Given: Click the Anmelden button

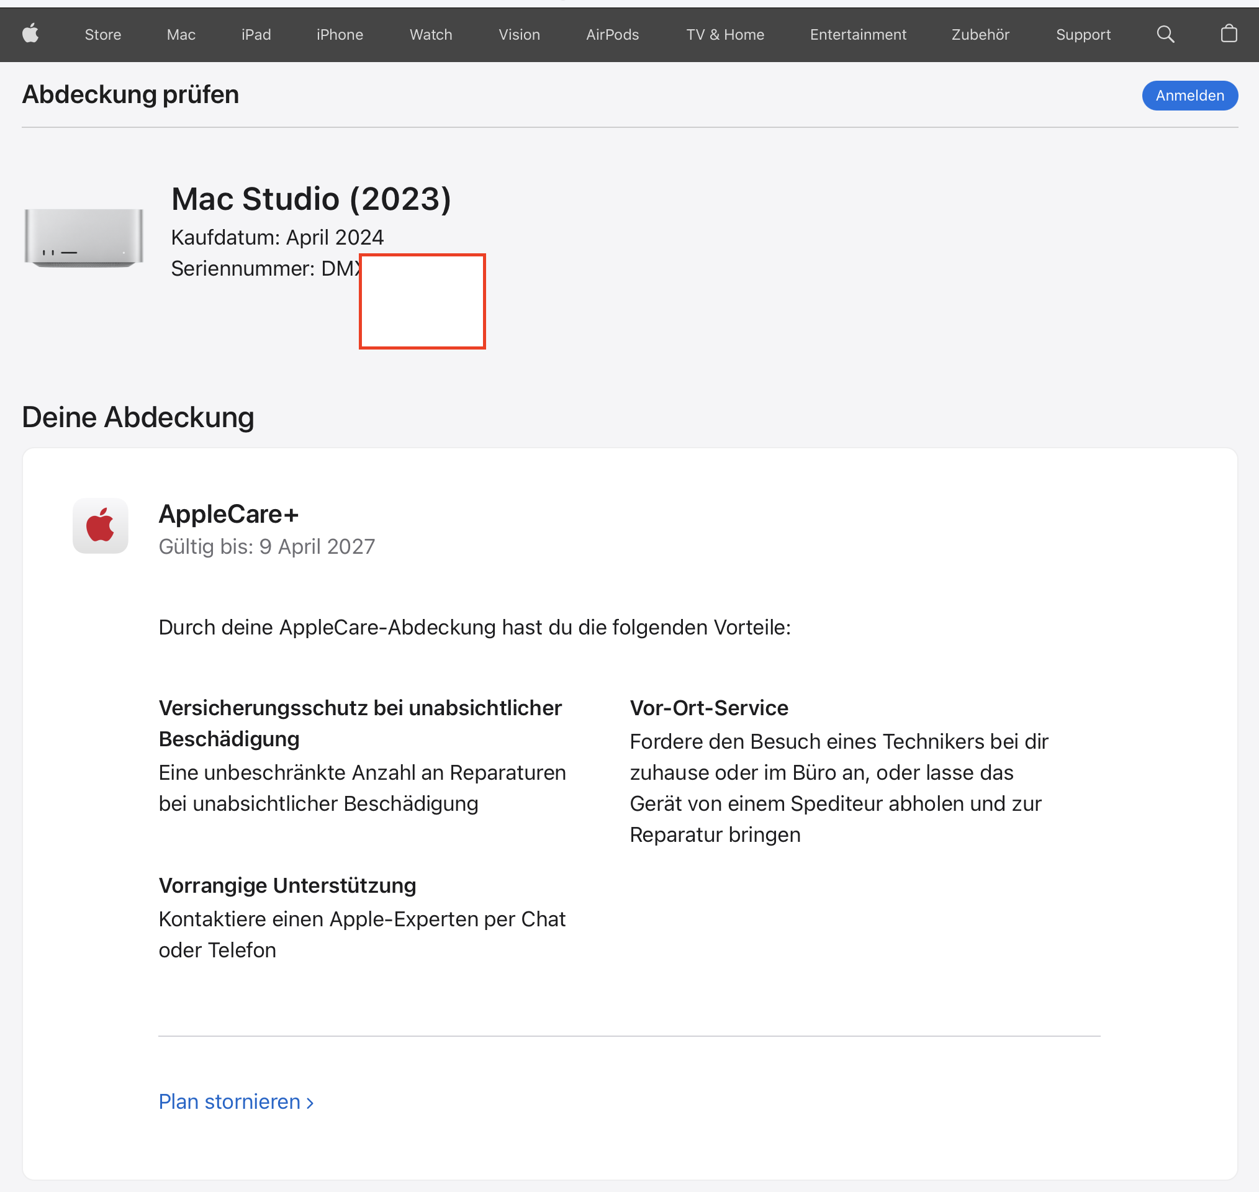Looking at the screenshot, I should [x=1189, y=96].
